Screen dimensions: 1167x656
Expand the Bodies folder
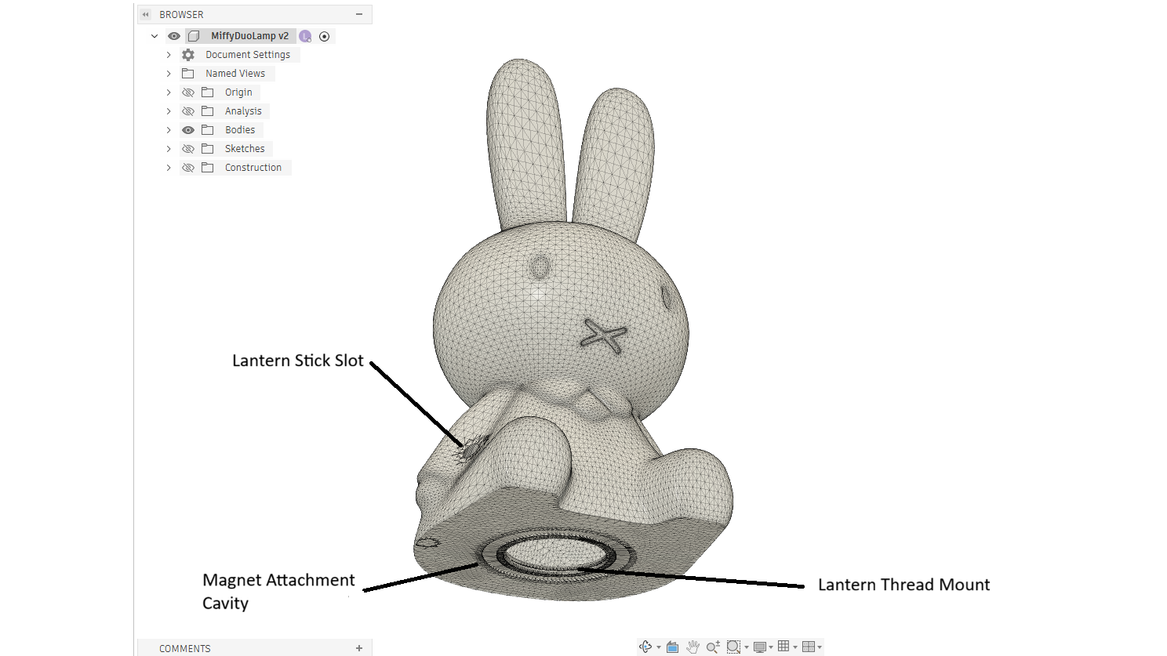pos(169,130)
